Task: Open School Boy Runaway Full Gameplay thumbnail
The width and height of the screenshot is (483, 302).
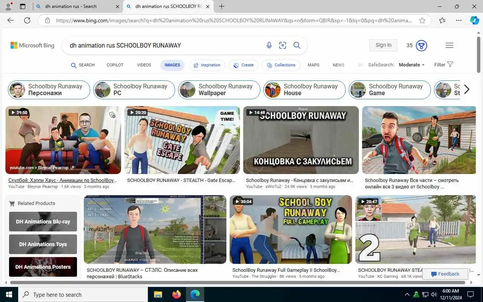Action: click(291, 230)
